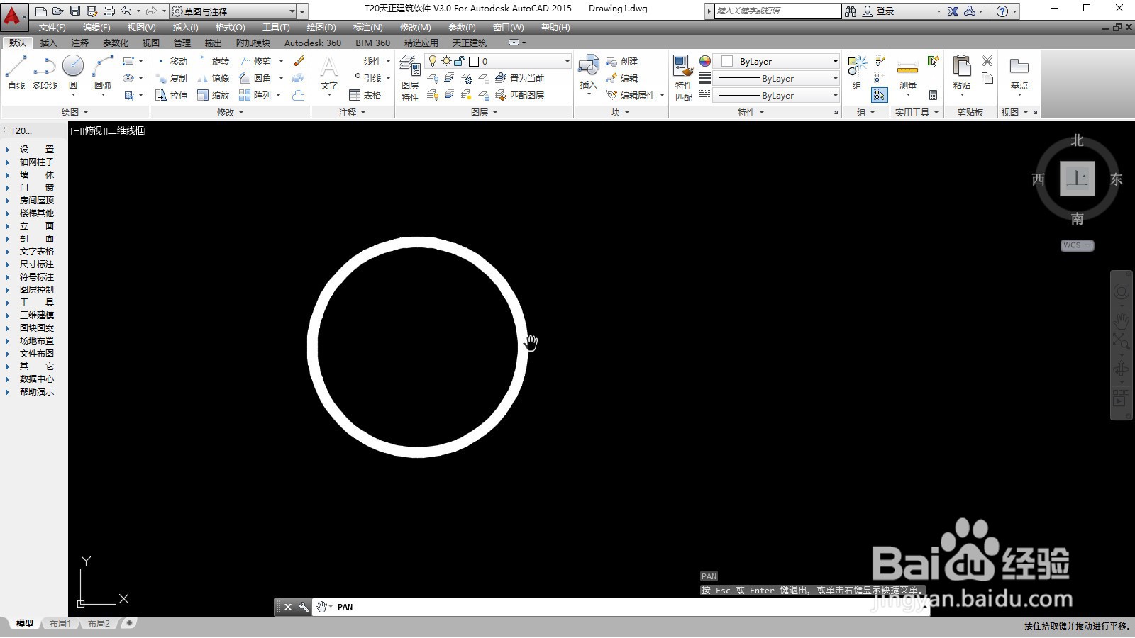
Task: Toggle layer 0 lock padlock icon
Action: [x=460, y=61]
